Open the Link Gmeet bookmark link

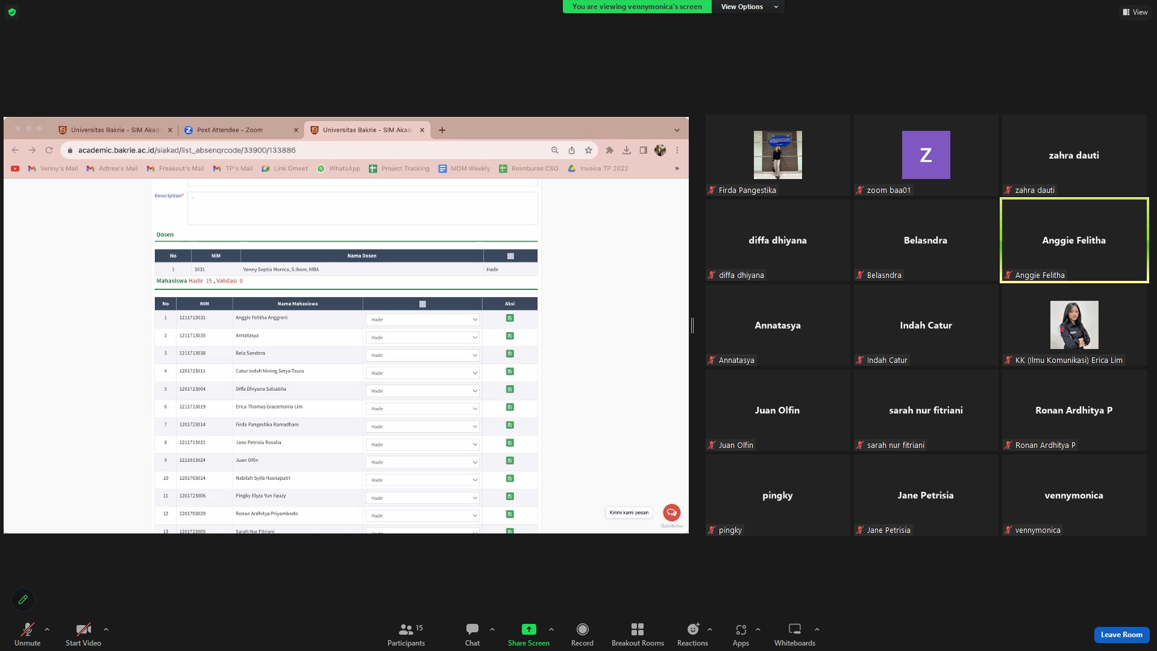pyautogui.click(x=284, y=169)
